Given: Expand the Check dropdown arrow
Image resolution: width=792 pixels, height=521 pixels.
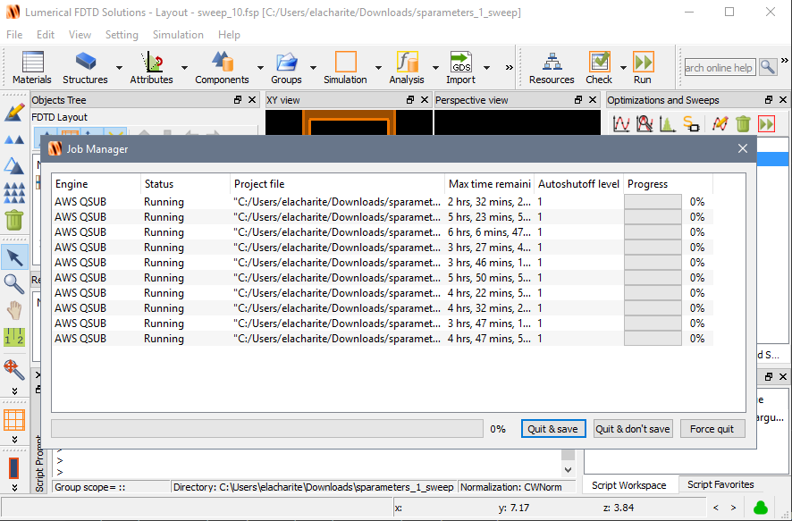Looking at the screenshot, I should tap(623, 67).
